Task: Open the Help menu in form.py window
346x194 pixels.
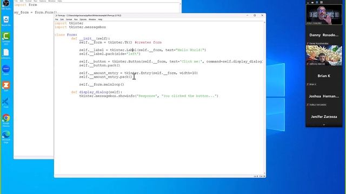Action: (x=100, y=19)
